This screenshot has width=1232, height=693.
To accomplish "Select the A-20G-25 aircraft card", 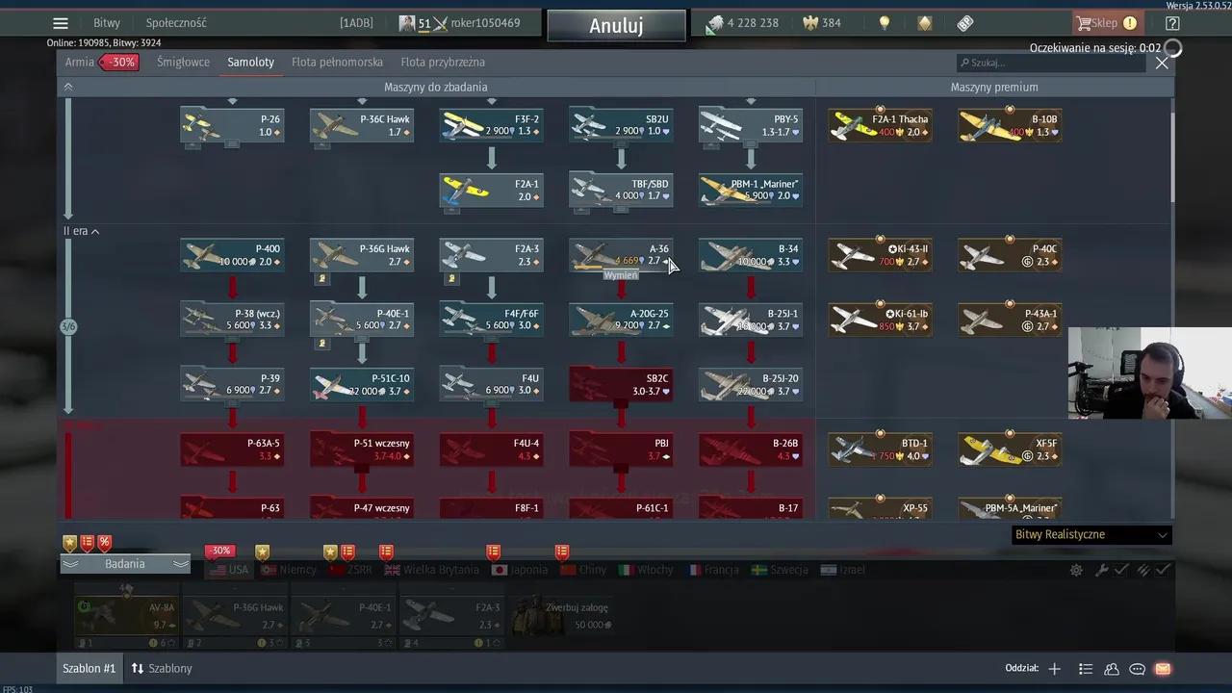I will tap(621, 320).
